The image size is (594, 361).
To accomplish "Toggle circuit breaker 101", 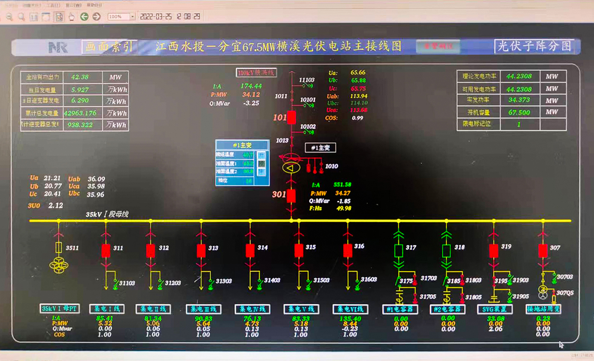I will point(291,118).
